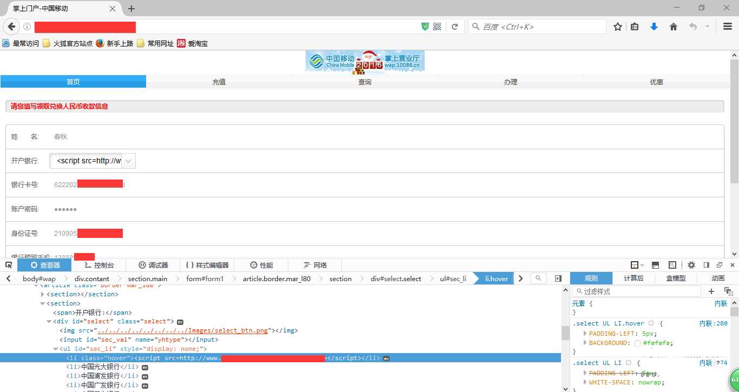
Task: Select the 办理 navigation tab
Action: click(511, 82)
